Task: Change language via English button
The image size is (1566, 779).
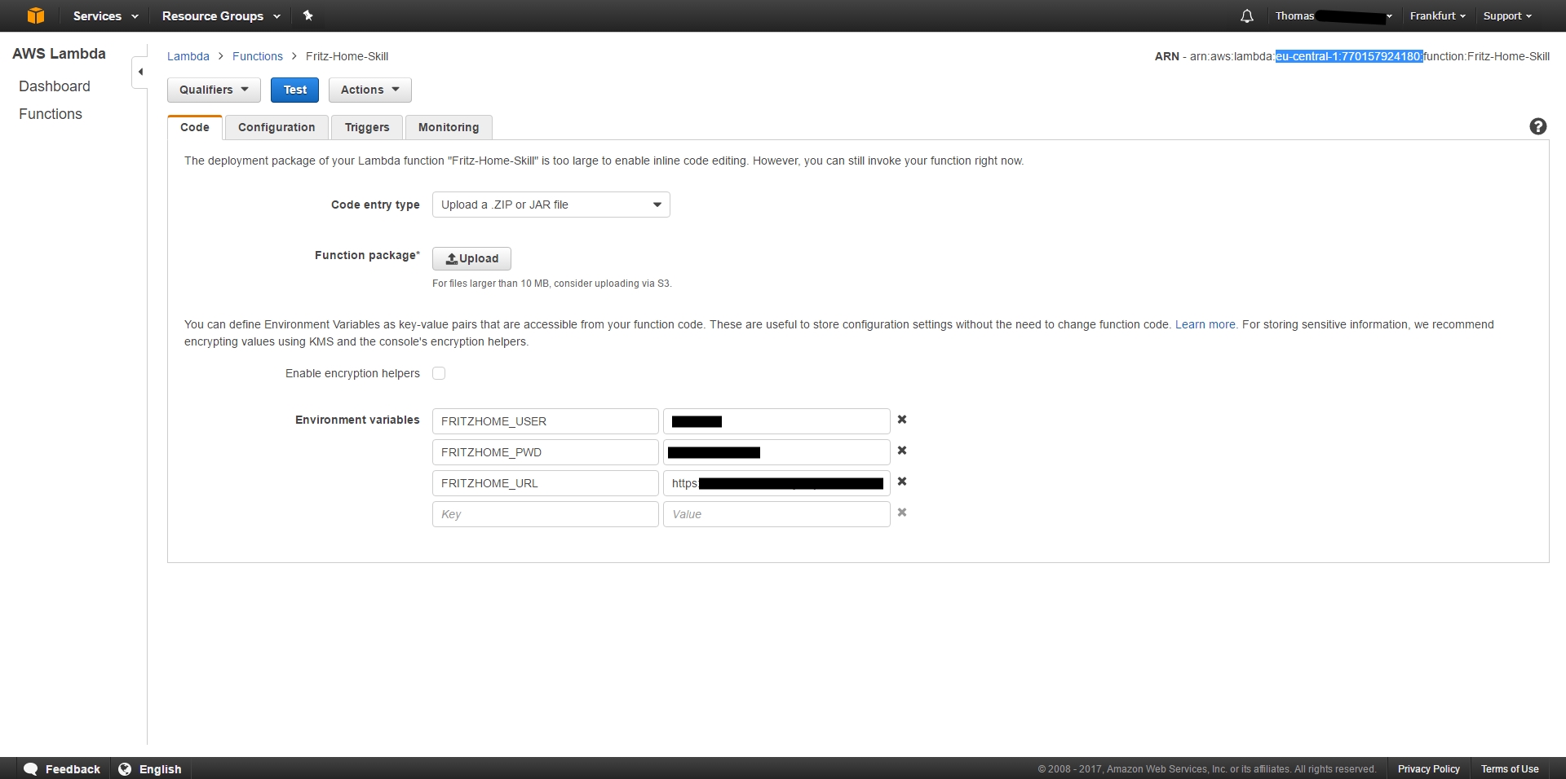Action: [150, 768]
